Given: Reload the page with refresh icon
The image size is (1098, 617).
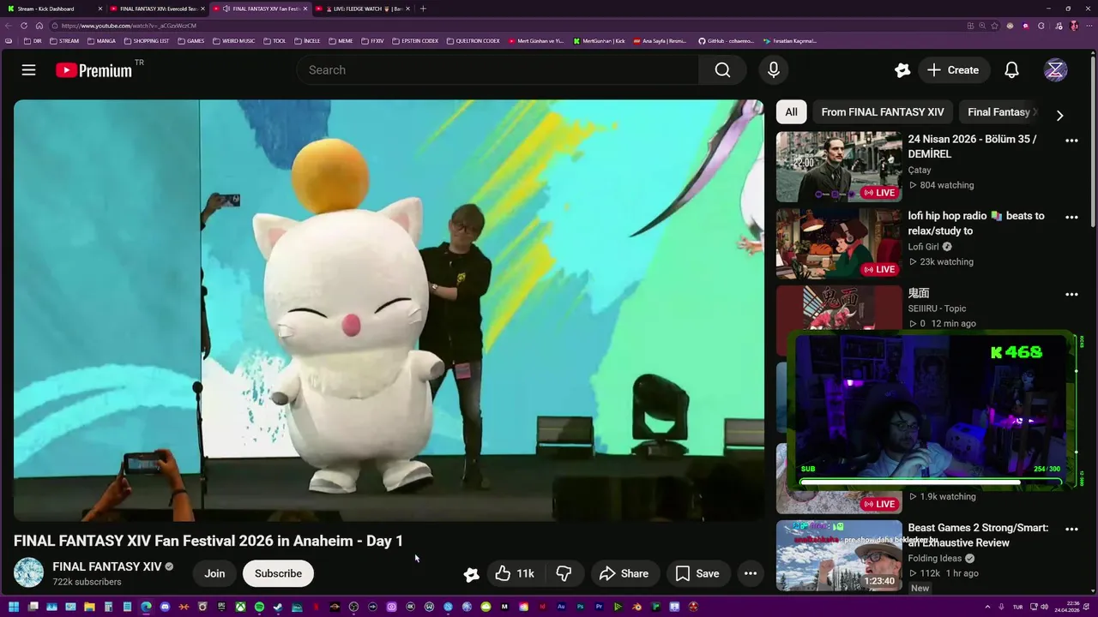Looking at the screenshot, I should (24, 26).
